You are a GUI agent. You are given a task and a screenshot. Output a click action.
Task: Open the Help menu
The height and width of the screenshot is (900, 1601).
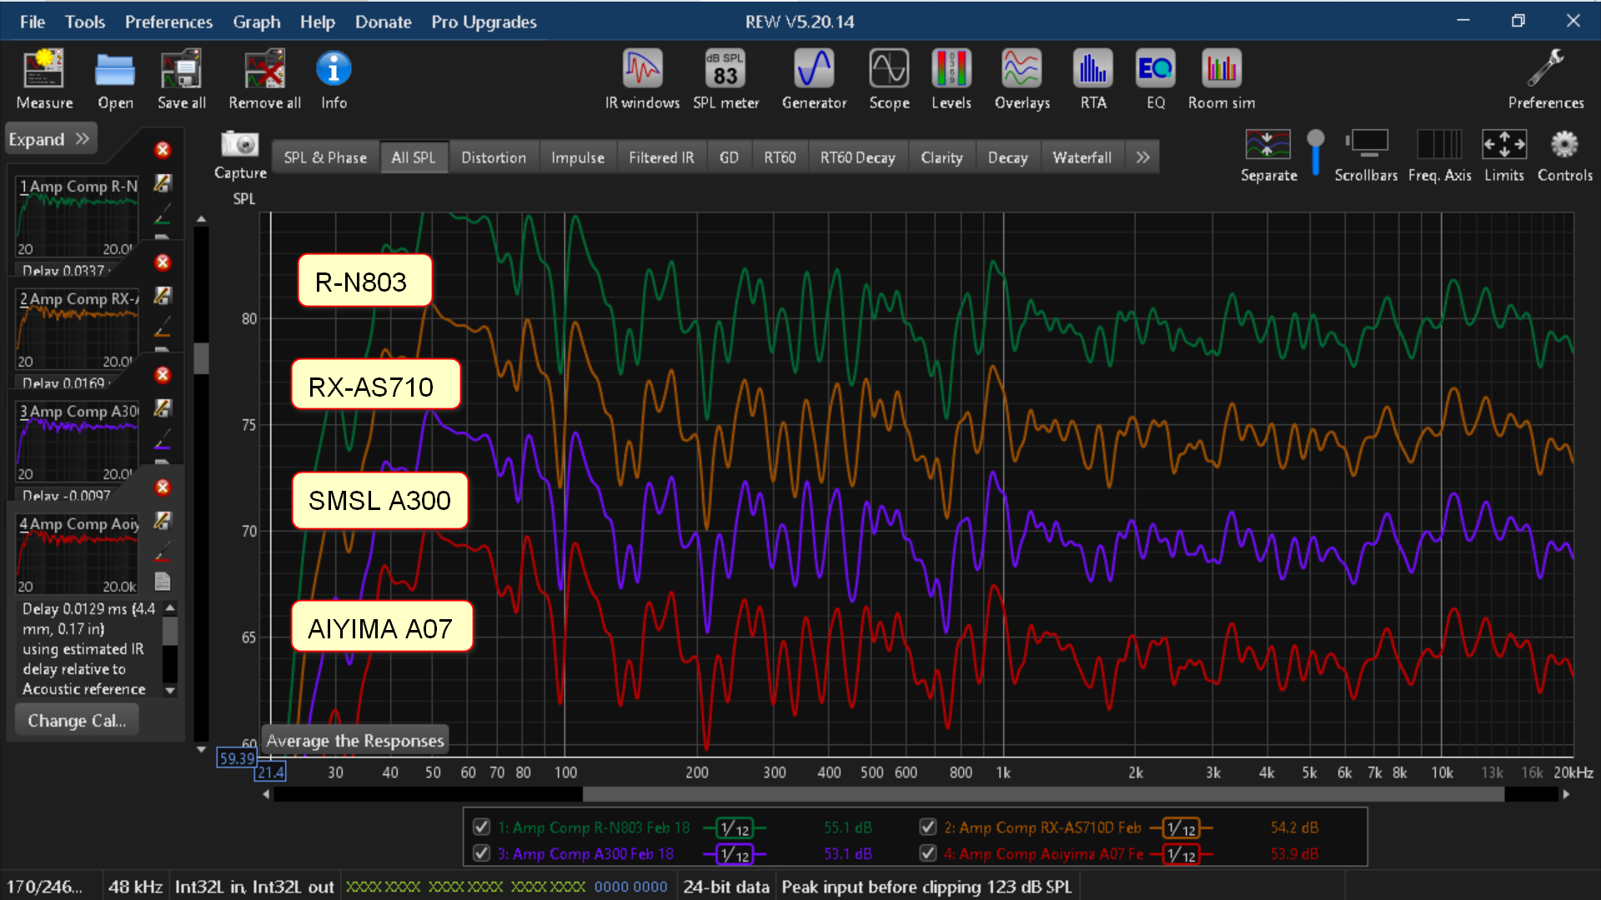pyautogui.click(x=317, y=22)
